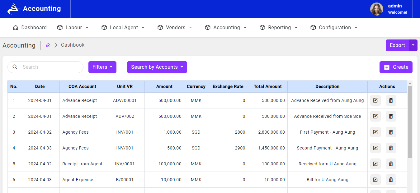Viewport: 420px width, 193px height.
Task: Click the Accounting logo icon
Action: 14,9
